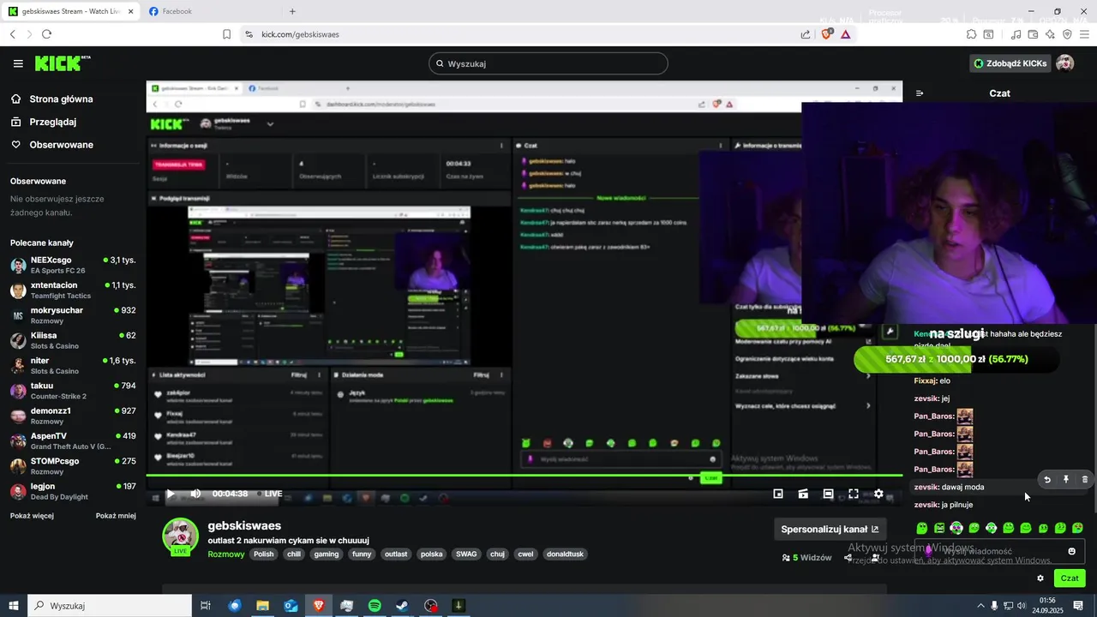This screenshot has height=617, width=1097.
Task: Open recommended channel demonzz1
Action: point(73,416)
